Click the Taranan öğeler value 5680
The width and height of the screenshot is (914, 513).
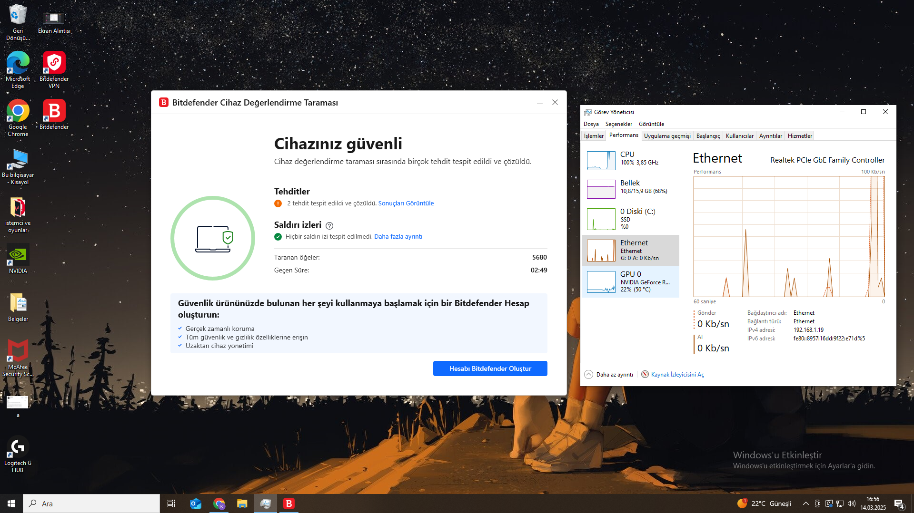click(539, 257)
